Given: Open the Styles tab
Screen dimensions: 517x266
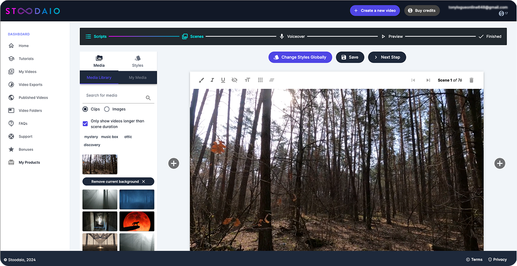Looking at the screenshot, I should coord(137,61).
